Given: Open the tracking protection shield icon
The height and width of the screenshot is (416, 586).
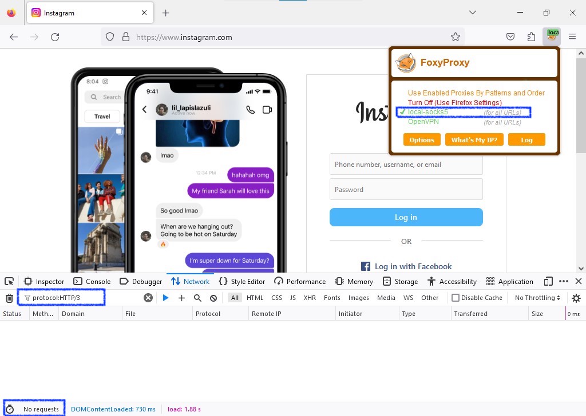Looking at the screenshot, I should 109,37.
